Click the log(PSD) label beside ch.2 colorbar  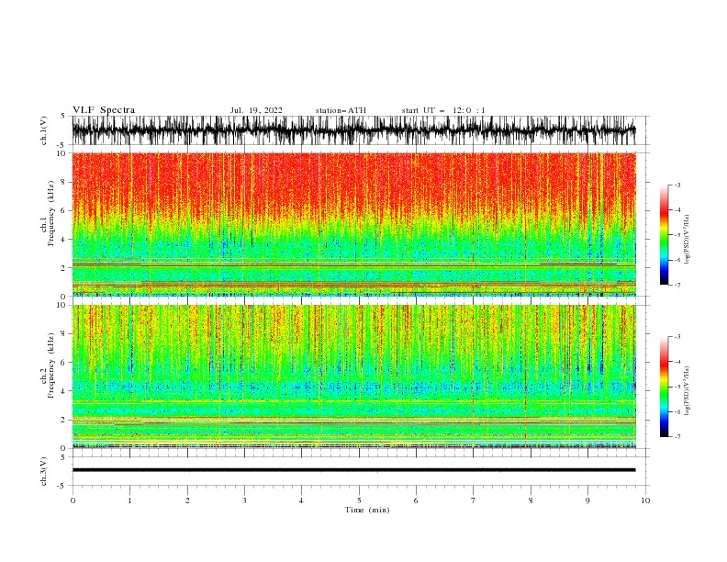688,391
